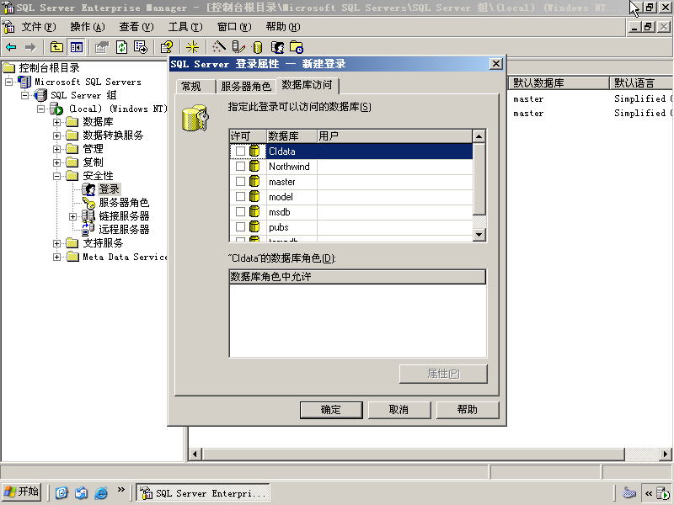Open the 查看(V) menu
Image resolution: width=674 pixels, height=505 pixels.
coord(136,27)
